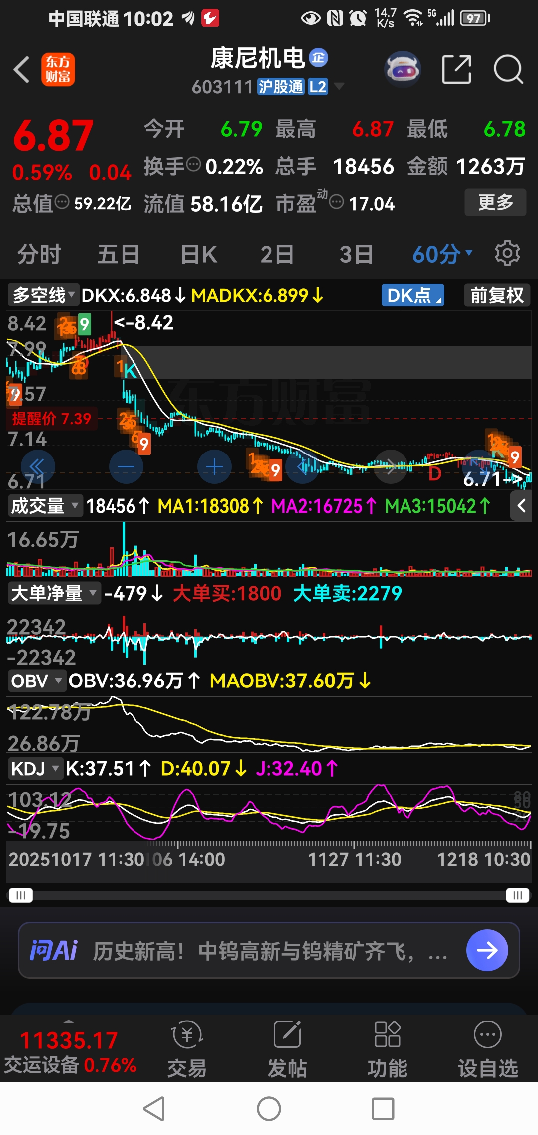Open the 问AI news suggestion bar
Screen dimensions: 538x1135
269,950
